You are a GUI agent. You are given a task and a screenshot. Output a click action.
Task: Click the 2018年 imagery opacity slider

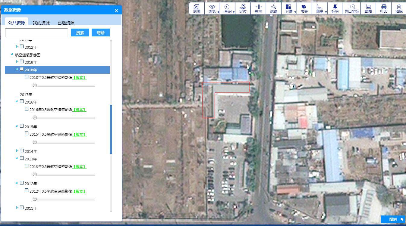click(x=64, y=85)
